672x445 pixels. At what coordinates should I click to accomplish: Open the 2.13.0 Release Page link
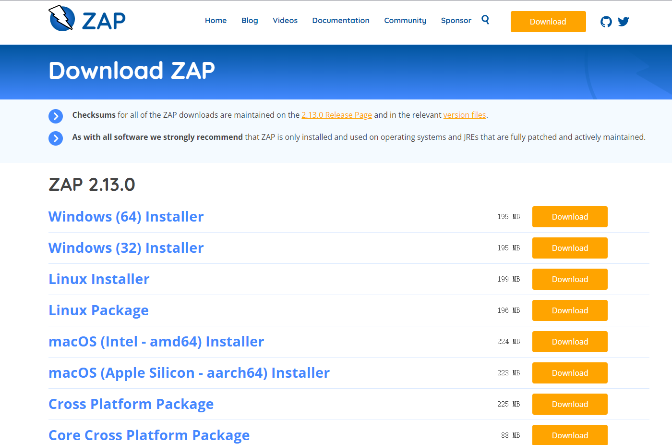(336, 115)
